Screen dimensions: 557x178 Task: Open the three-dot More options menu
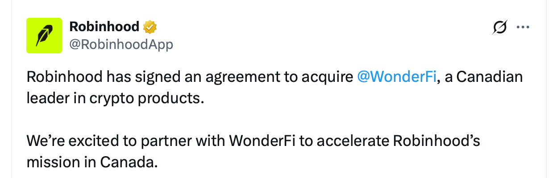[x=522, y=28]
